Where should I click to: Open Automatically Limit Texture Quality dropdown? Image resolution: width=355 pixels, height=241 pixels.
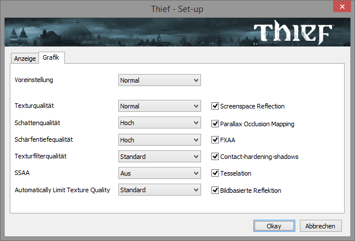(159, 190)
